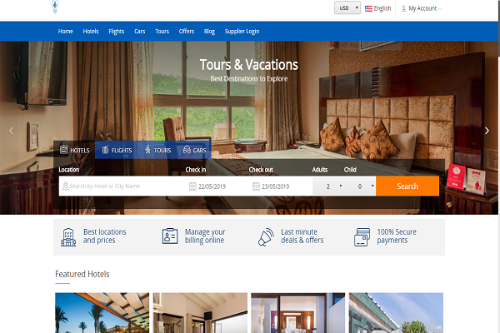Click the US flag language icon
500x333 pixels.
368,8
